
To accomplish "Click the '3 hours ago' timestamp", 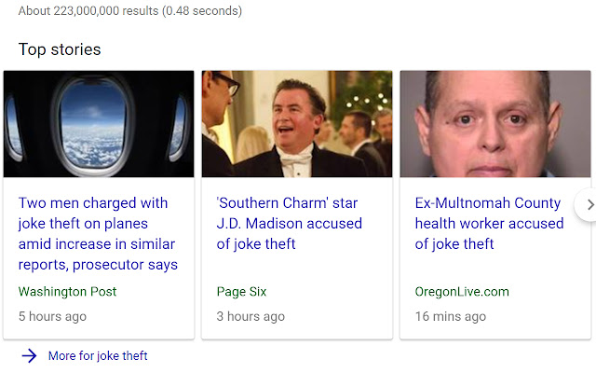I will (251, 316).
